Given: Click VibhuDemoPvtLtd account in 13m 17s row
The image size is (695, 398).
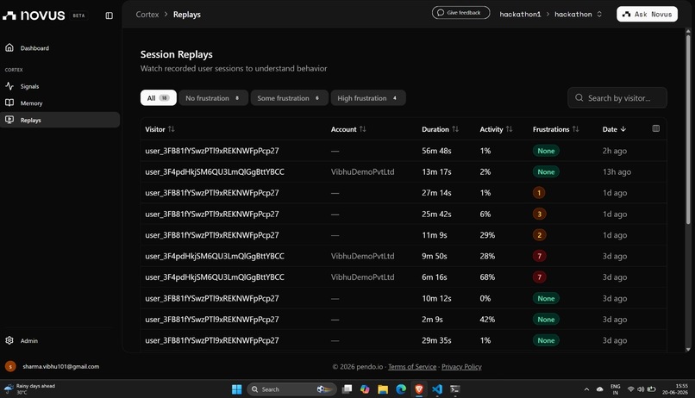Looking at the screenshot, I should click(362, 171).
